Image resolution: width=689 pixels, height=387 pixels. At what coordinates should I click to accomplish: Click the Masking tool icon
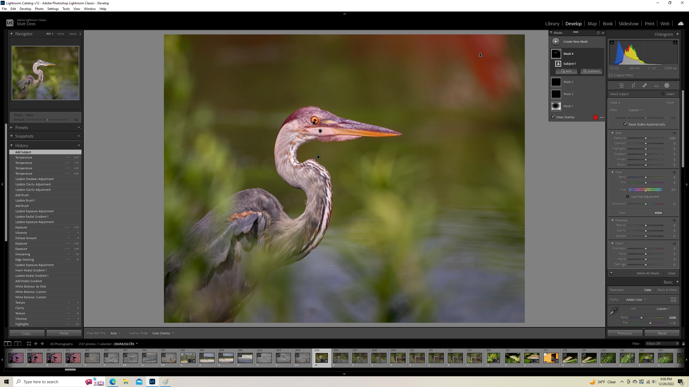point(667,85)
